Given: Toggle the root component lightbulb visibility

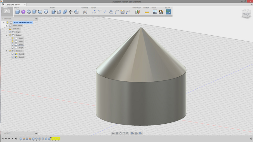Looking at the screenshot, I should pos(8,22).
